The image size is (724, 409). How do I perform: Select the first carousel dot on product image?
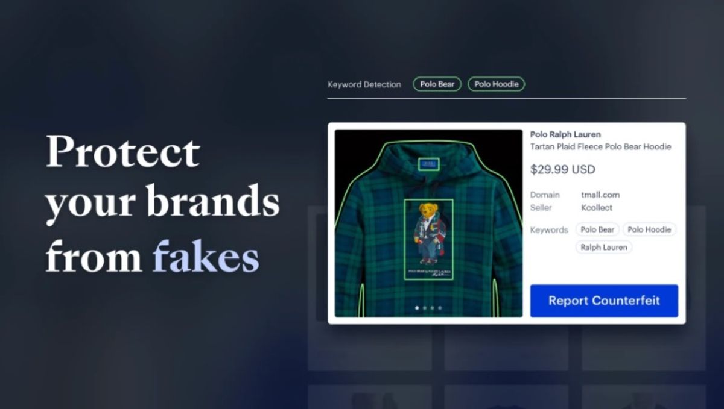tap(417, 308)
